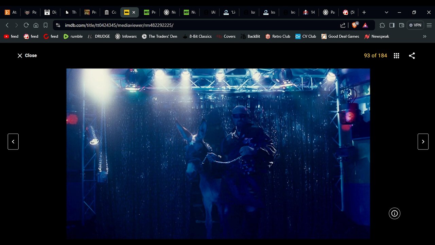Show photo info with the i icon

tap(395, 213)
